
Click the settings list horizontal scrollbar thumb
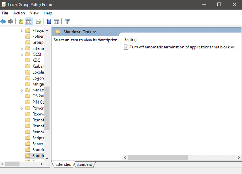tap(158, 157)
